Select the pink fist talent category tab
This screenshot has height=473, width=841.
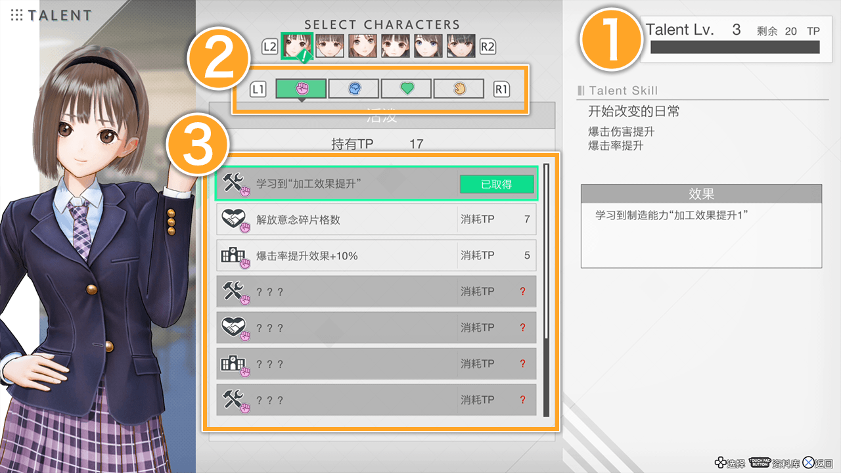click(301, 89)
